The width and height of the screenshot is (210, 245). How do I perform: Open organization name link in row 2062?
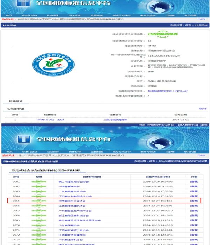[69, 187]
